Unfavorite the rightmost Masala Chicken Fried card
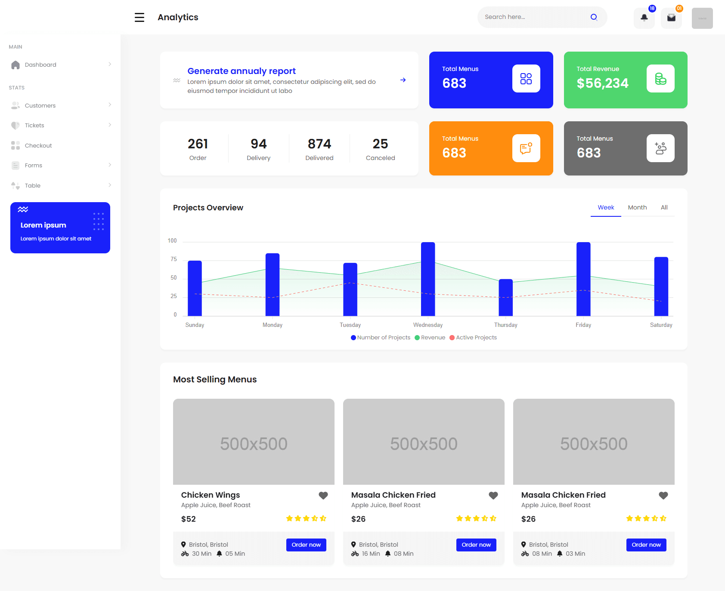 pyautogui.click(x=663, y=495)
